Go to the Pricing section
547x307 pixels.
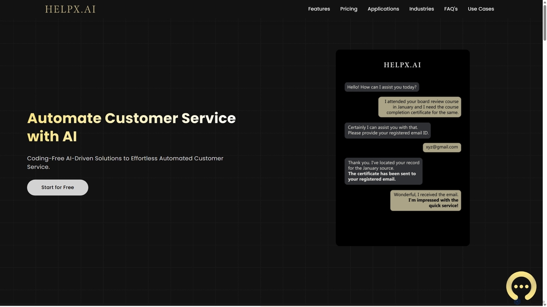pyautogui.click(x=349, y=9)
